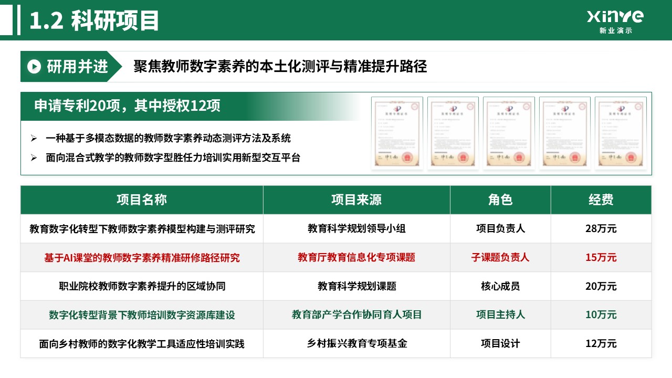Select cell 教育厅教育信息化专项课题
This screenshot has width=672, height=378.
pyautogui.click(x=356, y=258)
